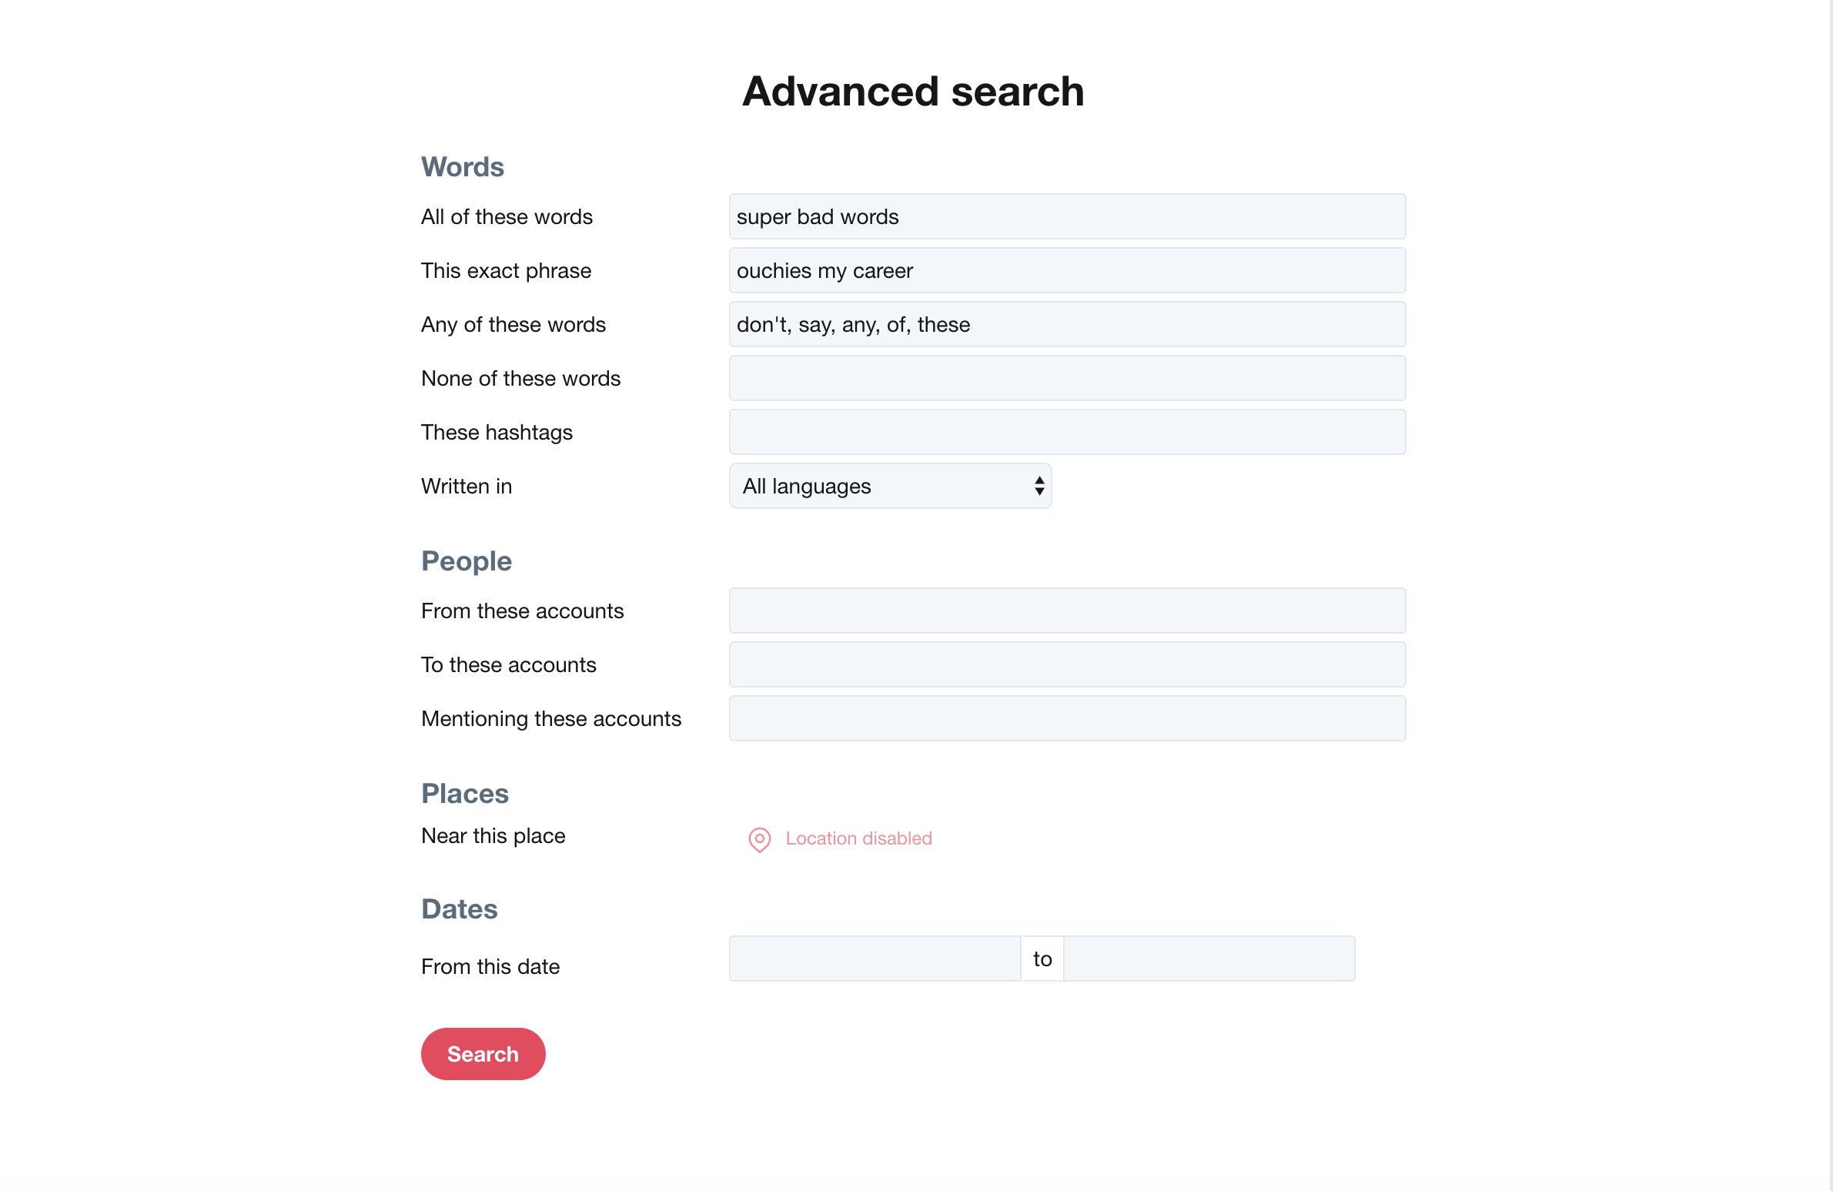Click the People section header
The height and width of the screenshot is (1191, 1833).
467,559
